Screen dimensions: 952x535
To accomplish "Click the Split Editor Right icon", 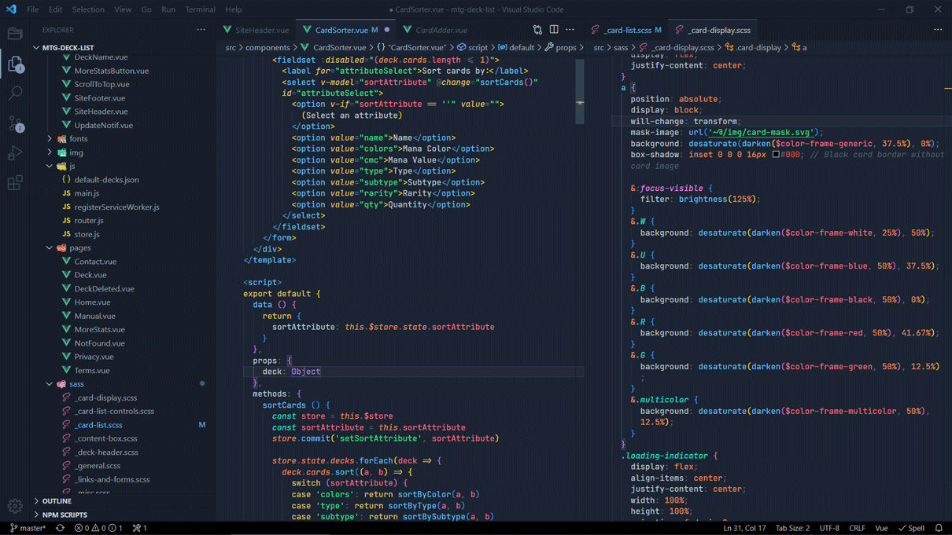I will [x=554, y=30].
